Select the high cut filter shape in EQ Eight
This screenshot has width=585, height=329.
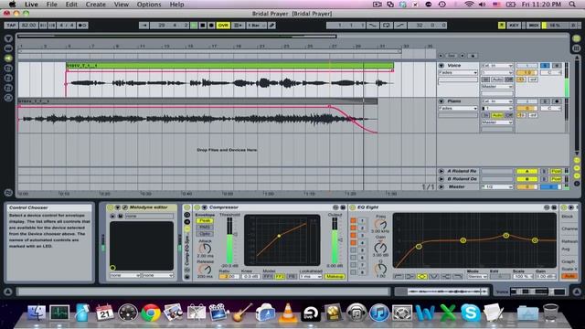(458, 276)
